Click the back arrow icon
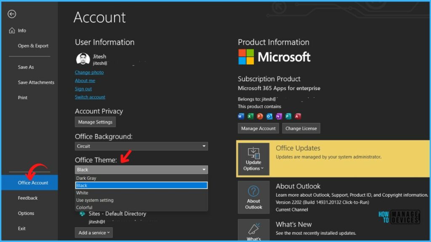 (x=12, y=14)
